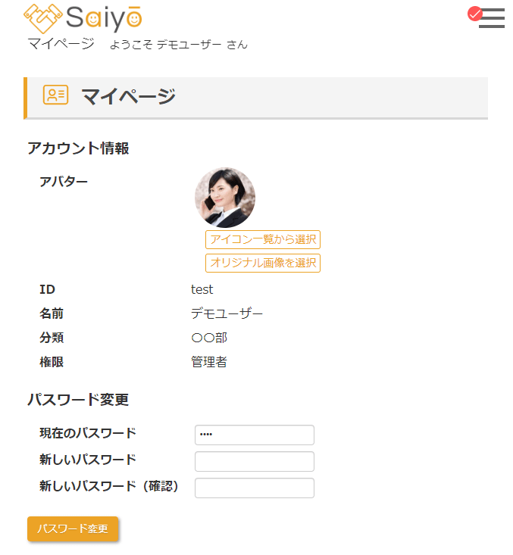Click the マイページ link under the logo
The height and width of the screenshot is (555, 513).
coord(61,44)
